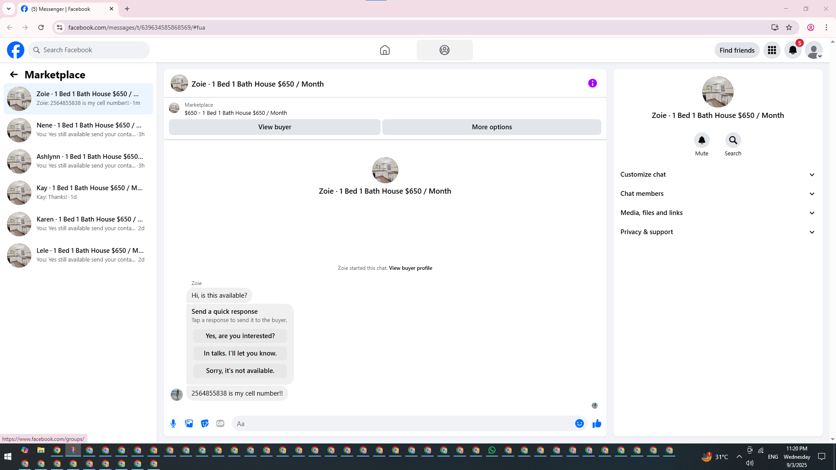Viewport: 836px width, 470px height.
Task: Send quick reply 'Sorry, it's not available.'
Action: (x=240, y=371)
